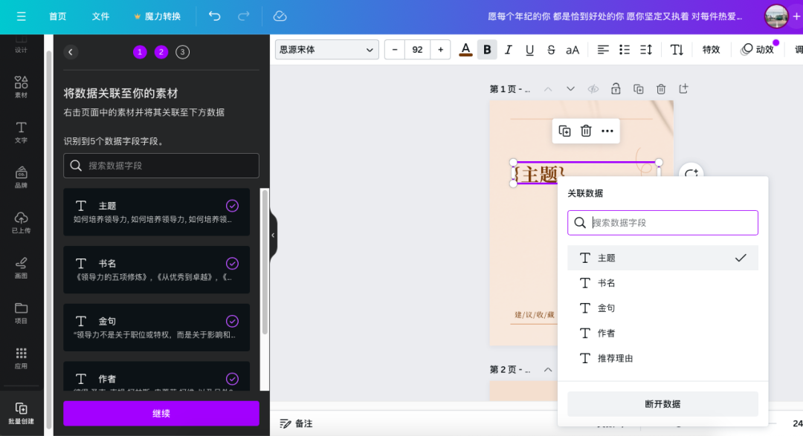
Task: Toggle the 作者 field card checkmark
Action: point(232,379)
